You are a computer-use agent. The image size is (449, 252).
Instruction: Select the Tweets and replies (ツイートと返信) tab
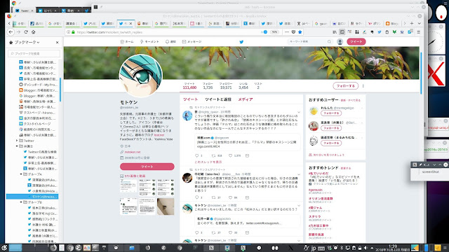coord(218,99)
